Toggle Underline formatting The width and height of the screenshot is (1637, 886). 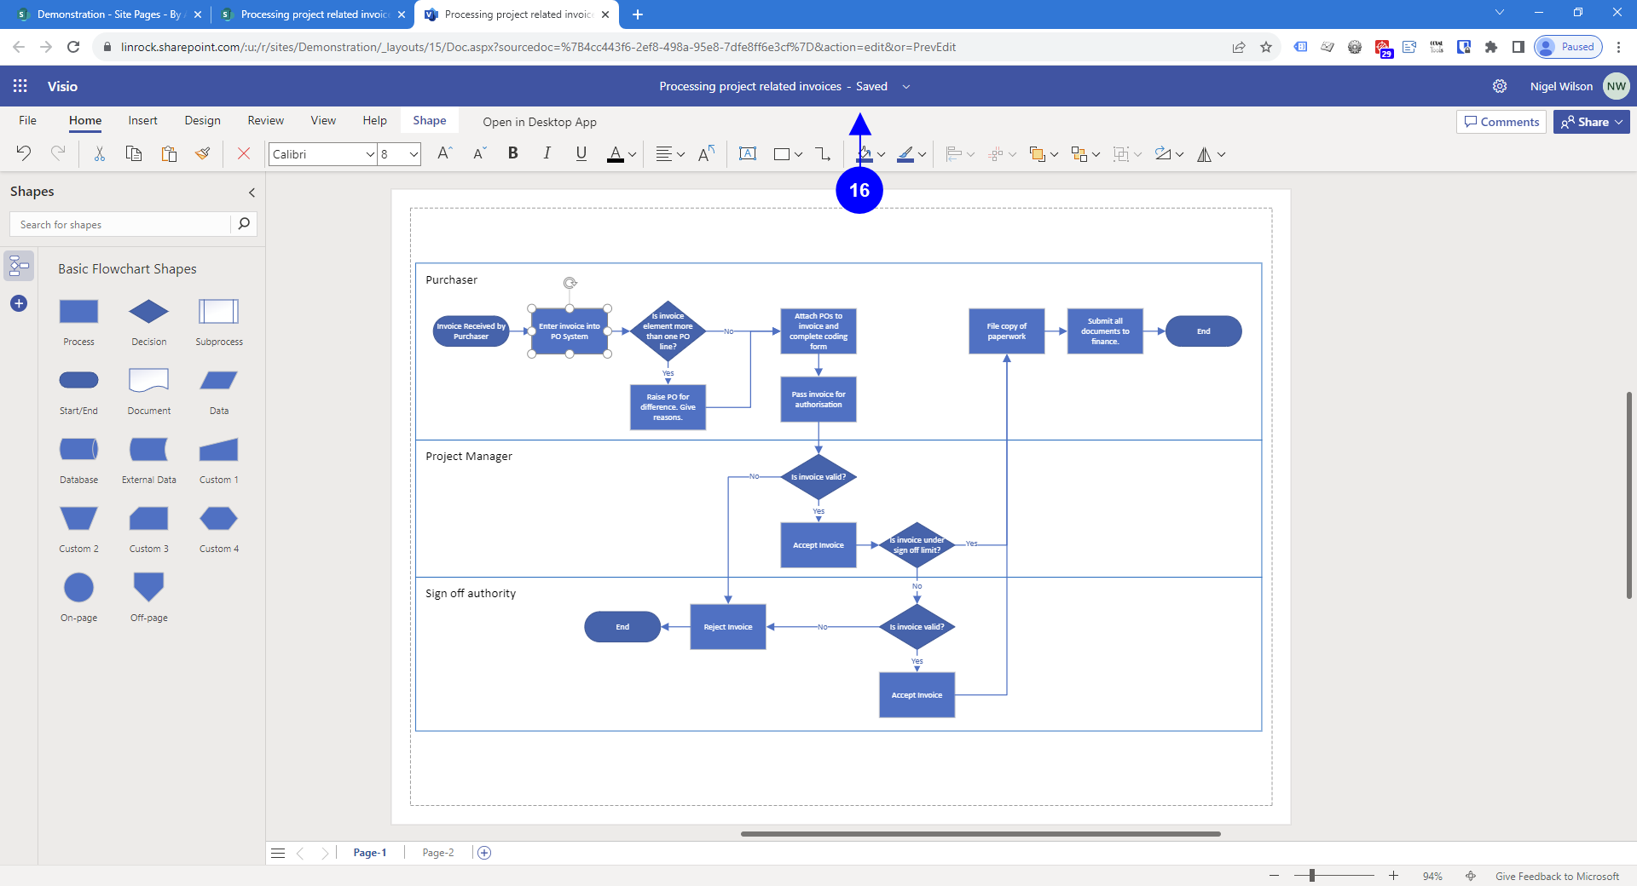coord(581,153)
